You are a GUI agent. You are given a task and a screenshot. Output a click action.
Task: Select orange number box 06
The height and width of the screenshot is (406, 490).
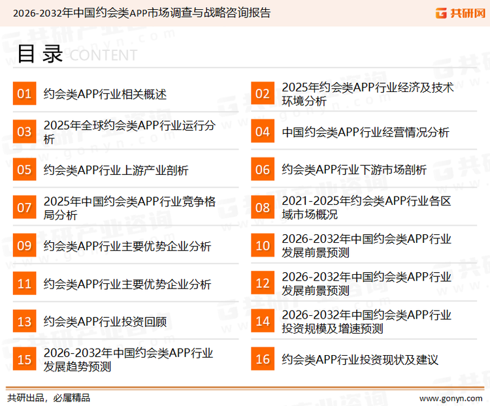click(263, 169)
